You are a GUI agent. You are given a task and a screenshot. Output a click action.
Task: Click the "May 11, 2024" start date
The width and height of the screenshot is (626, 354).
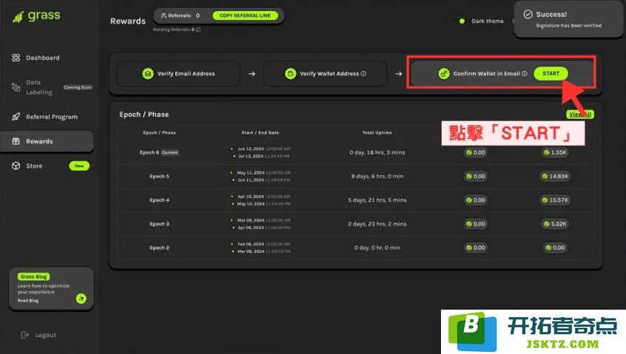point(251,173)
